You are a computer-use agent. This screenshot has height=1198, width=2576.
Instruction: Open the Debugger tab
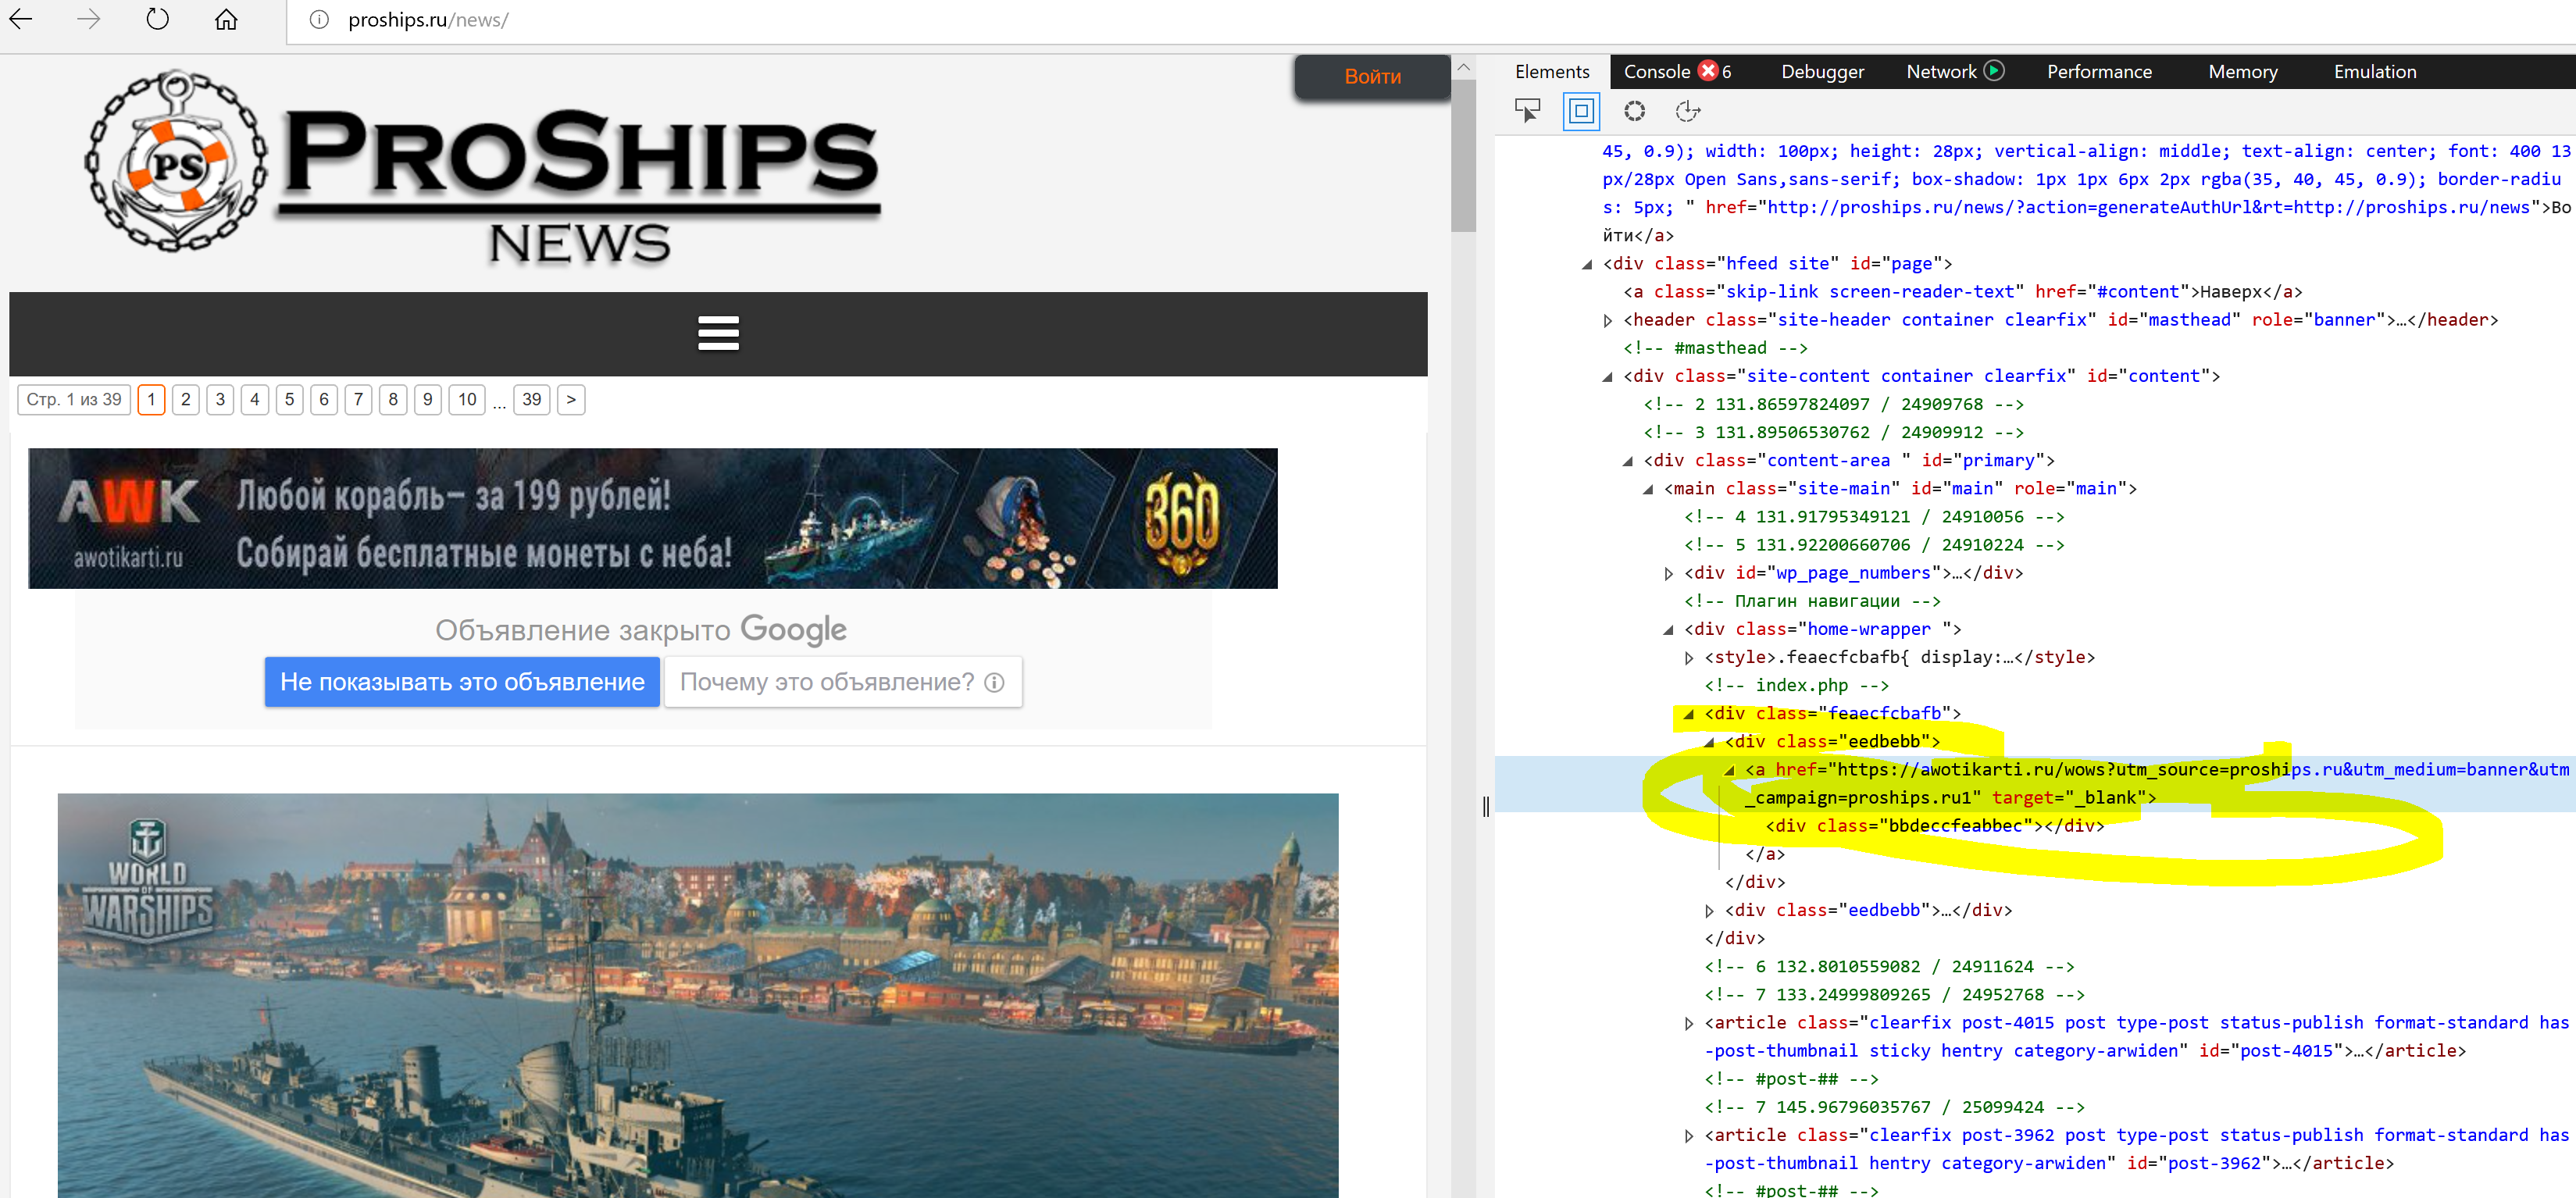pos(1822,71)
